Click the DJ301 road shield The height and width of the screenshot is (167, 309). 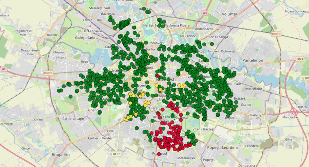click(305, 78)
